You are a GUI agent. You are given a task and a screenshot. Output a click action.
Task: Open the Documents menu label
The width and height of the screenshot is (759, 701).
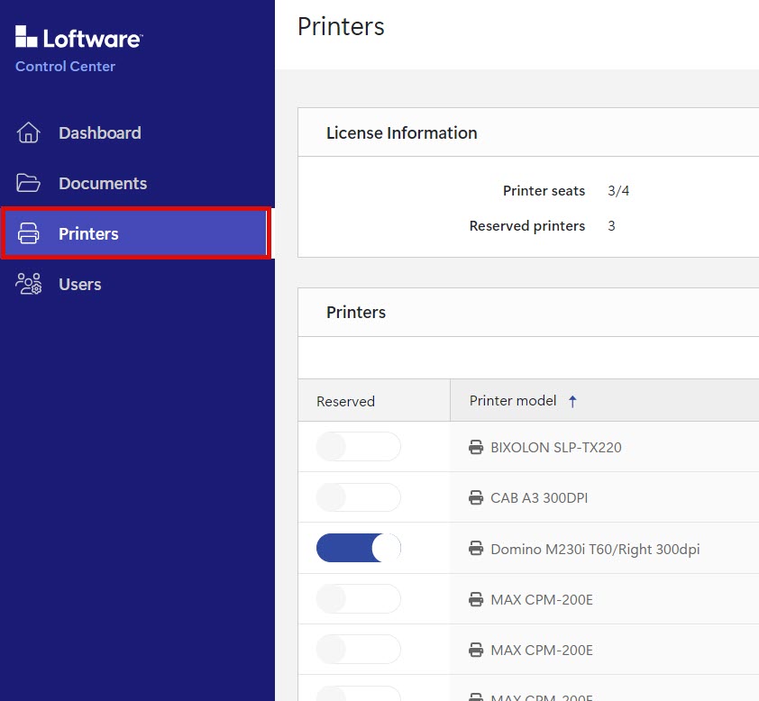point(103,184)
